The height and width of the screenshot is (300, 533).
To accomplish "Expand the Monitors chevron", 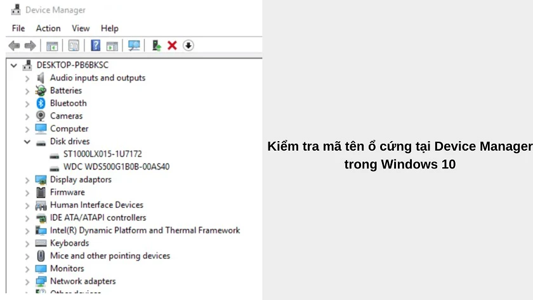I will [27, 269].
